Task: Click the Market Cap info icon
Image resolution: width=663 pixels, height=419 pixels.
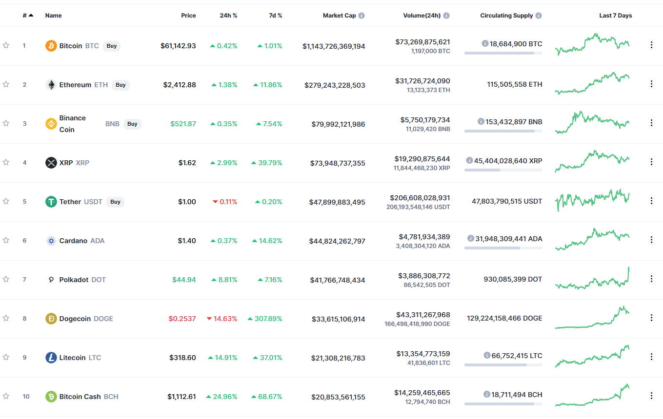Action: click(x=362, y=16)
